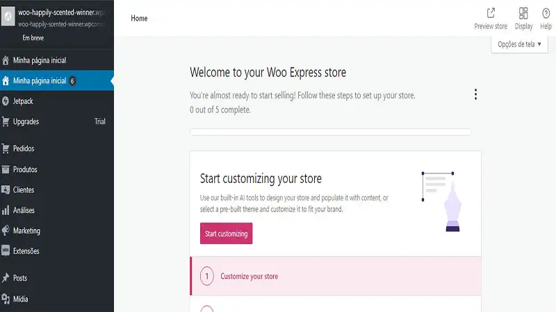Image resolution: width=556 pixels, height=312 pixels.
Task: Click the Help question mark icon
Action: click(x=546, y=13)
